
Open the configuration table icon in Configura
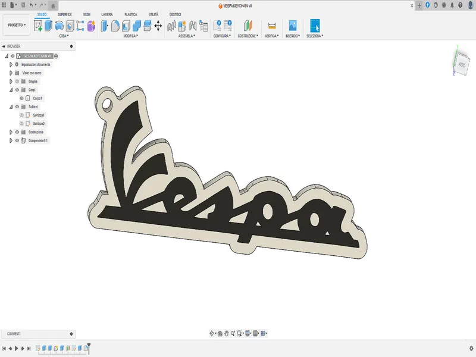[228, 26]
